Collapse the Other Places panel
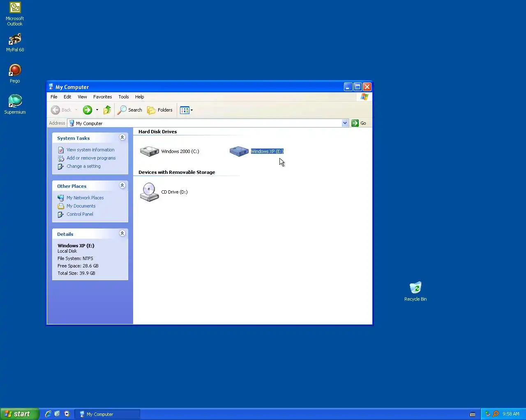Viewport: 526px width, 420px height. 122,185
